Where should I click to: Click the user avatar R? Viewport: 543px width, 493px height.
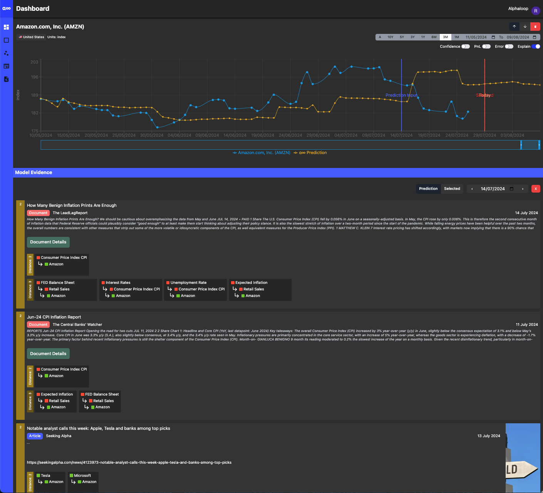click(x=536, y=11)
